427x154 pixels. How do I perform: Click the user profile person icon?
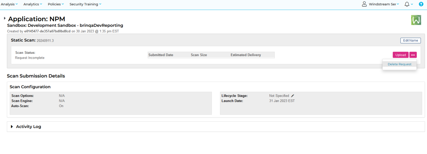coord(364,4)
